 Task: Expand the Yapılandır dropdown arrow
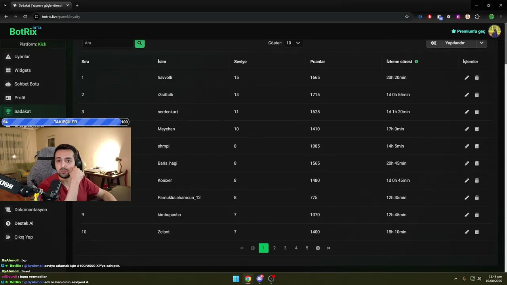click(482, 43)
